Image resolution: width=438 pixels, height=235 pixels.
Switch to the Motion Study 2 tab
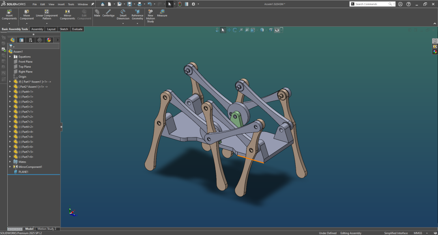(47, 229)
